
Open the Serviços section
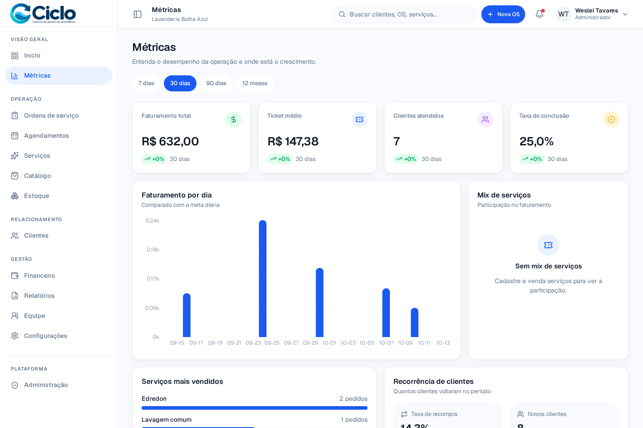(58, 156)
